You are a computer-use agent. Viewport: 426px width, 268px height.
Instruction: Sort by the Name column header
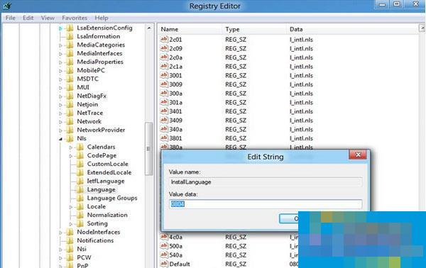[169, 29]
